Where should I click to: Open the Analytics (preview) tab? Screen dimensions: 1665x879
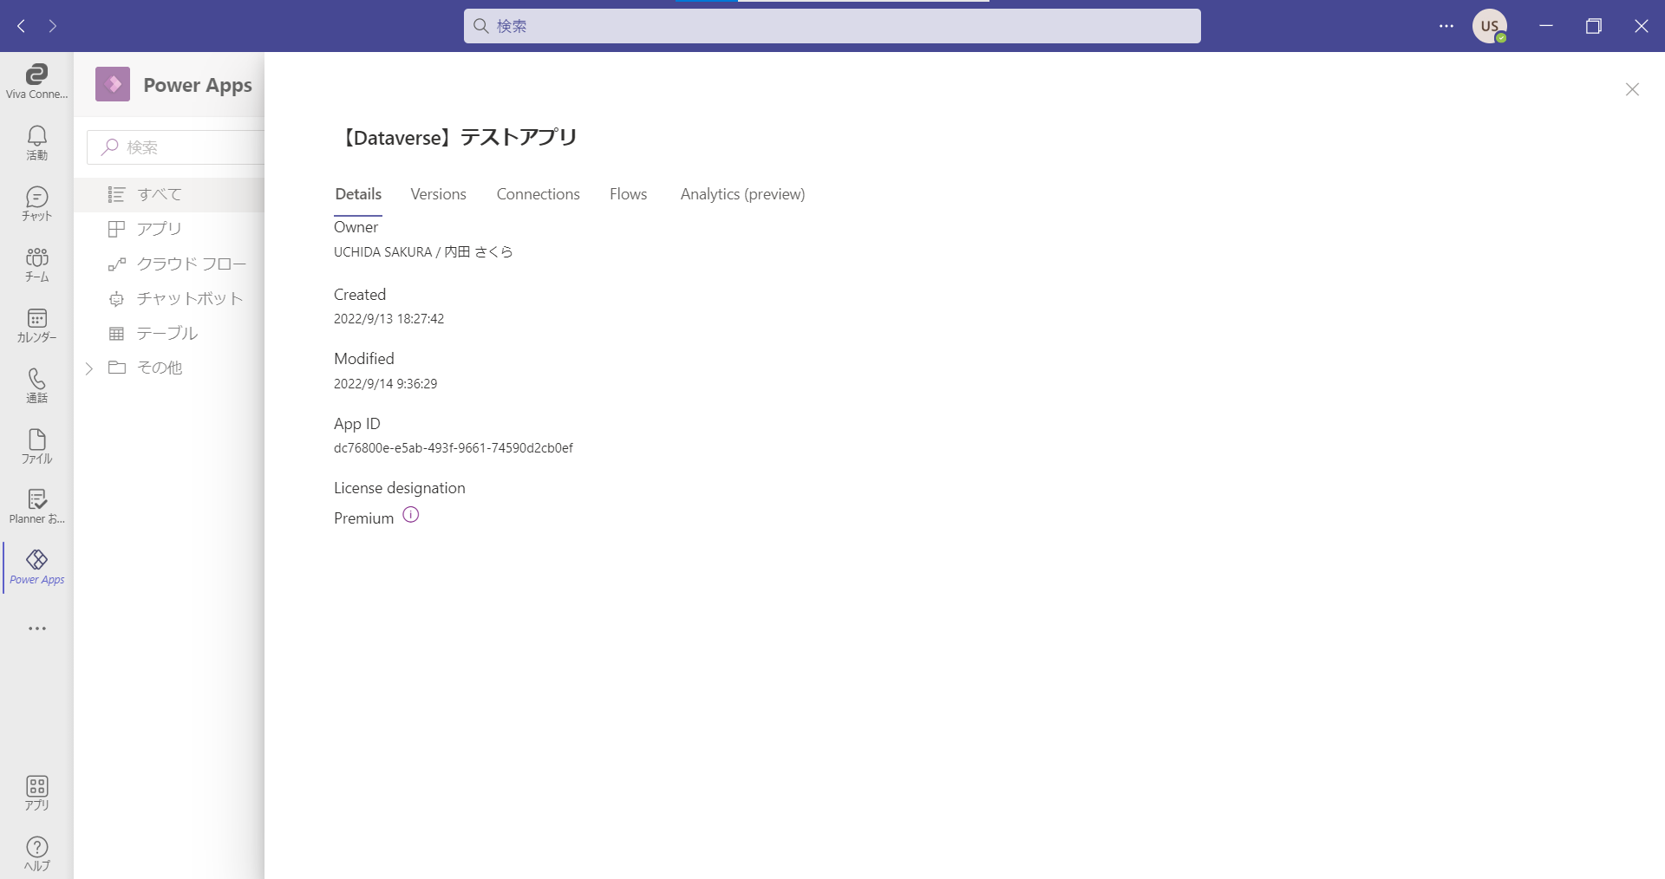742,194
